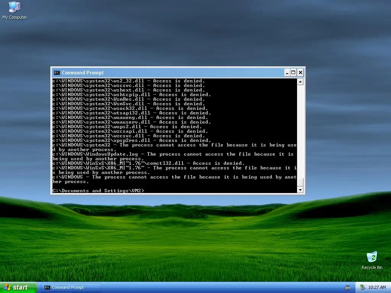
Task: Open the My Computer desktop icon
Action: [15, 10]
